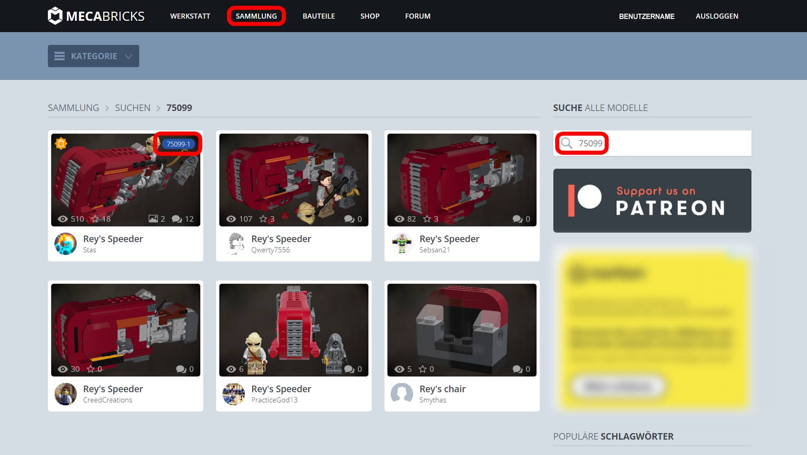Screen dimensions: 807x455
Task: Click the magnifier search icon
Action: (567, 143)
